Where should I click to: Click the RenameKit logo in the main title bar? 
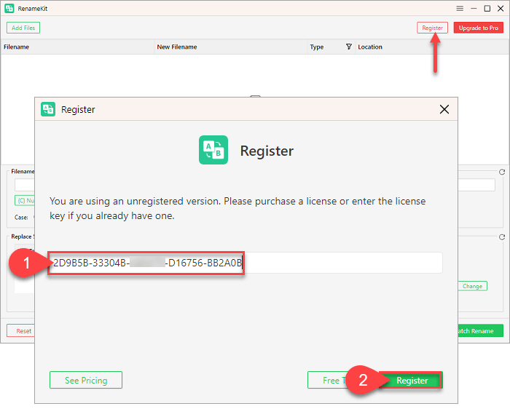coord(9,9)
